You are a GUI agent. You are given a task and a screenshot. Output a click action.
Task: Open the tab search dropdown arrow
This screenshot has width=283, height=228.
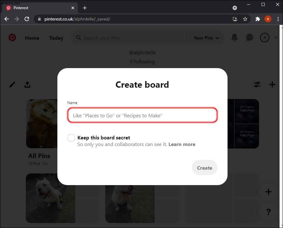[235, 8]
